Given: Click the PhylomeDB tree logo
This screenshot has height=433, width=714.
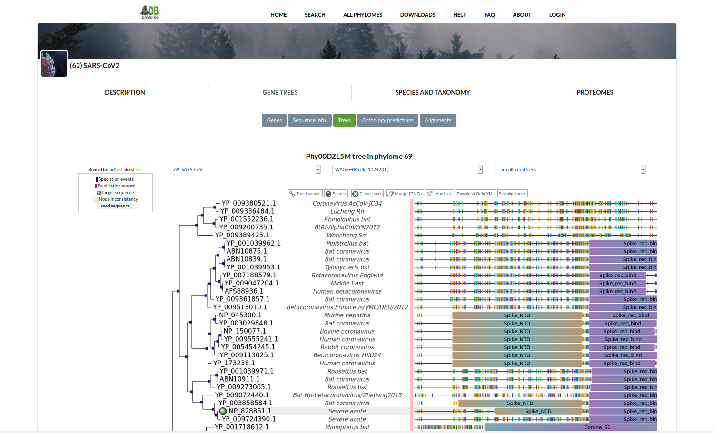Looking at the screenshot, I should pyautogui.click(x=150, y=12).
